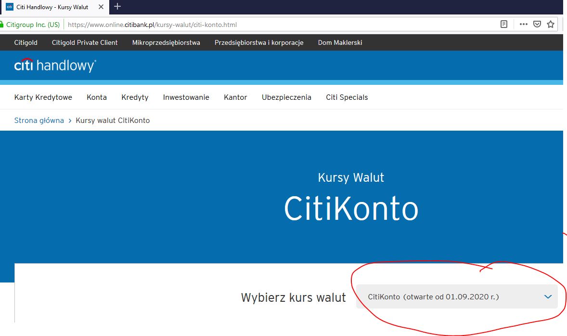Go to Przedsiębiorstwa i korporacje
Viewport: 567px width, 336px height.
tap(259, 43)
